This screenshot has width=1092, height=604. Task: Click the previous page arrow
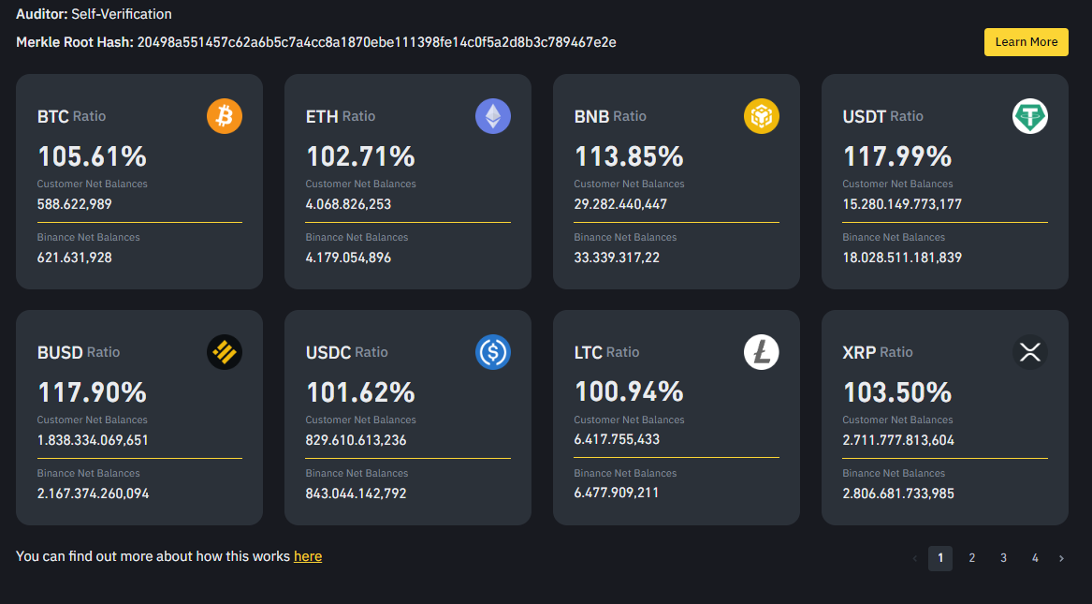[x=914, y=558]
